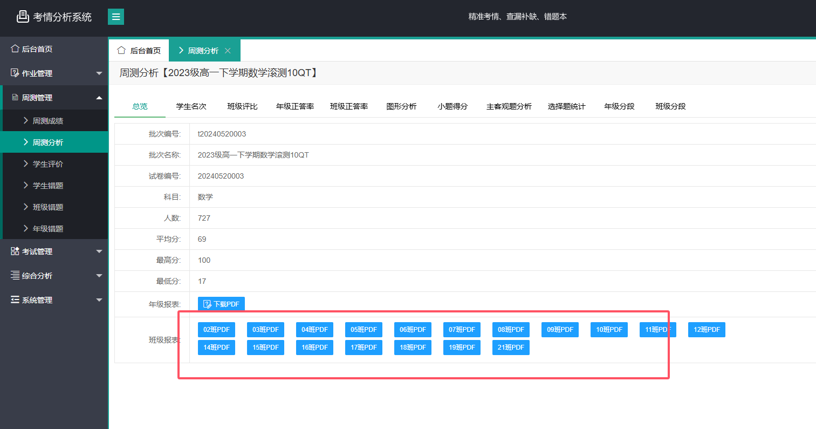The image size is (816, 429).
Task: Switch to the 小题得分 tab
Action: point(452,106)
